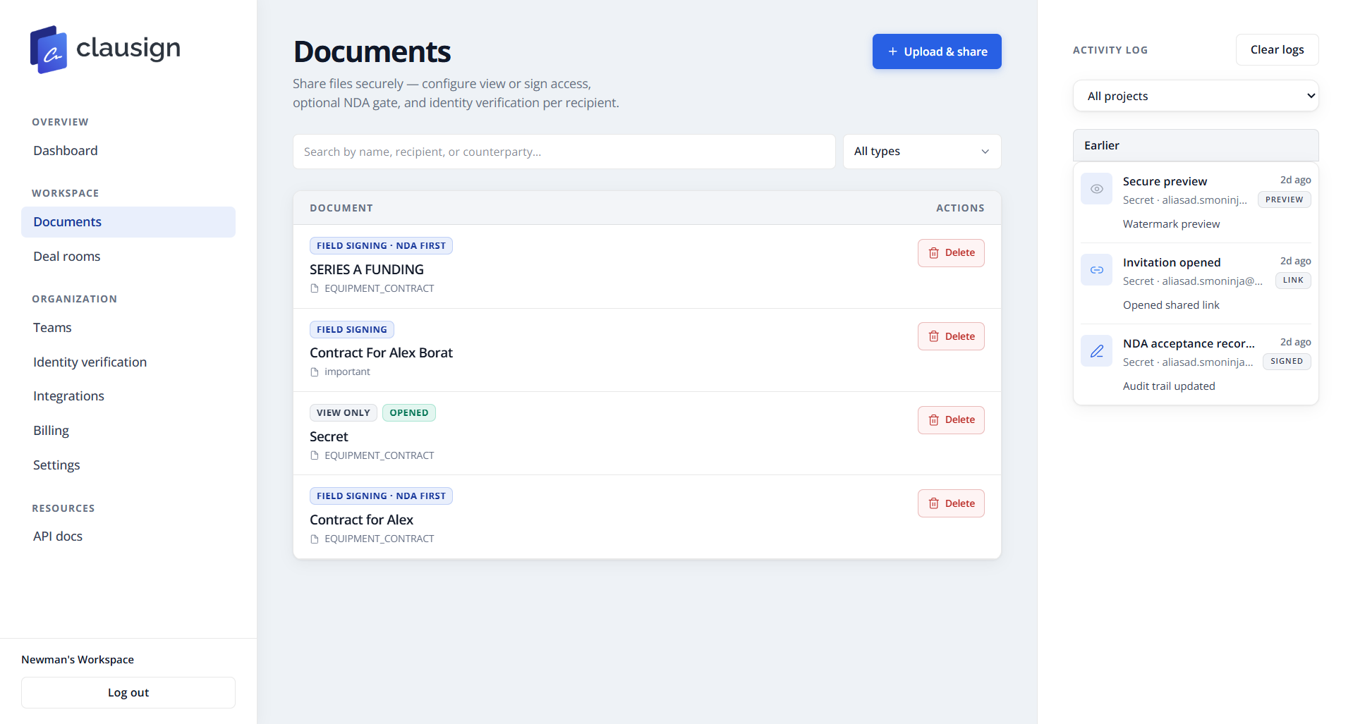Open Billing page
Viewport: 1353px width, 724px height.
tap(51, 431)
